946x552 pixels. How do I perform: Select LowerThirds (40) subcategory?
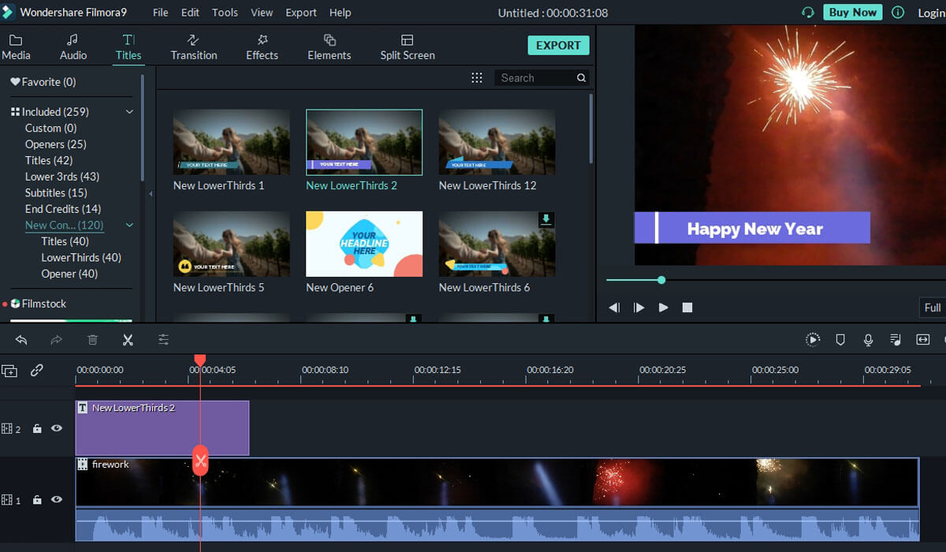[x=81, y=257]
